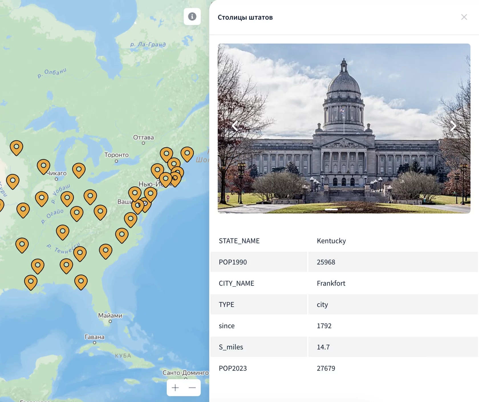The height and width of the screenshot is (402, 479).
Task: Select the POP2023 value 27679
Action: 326,368
